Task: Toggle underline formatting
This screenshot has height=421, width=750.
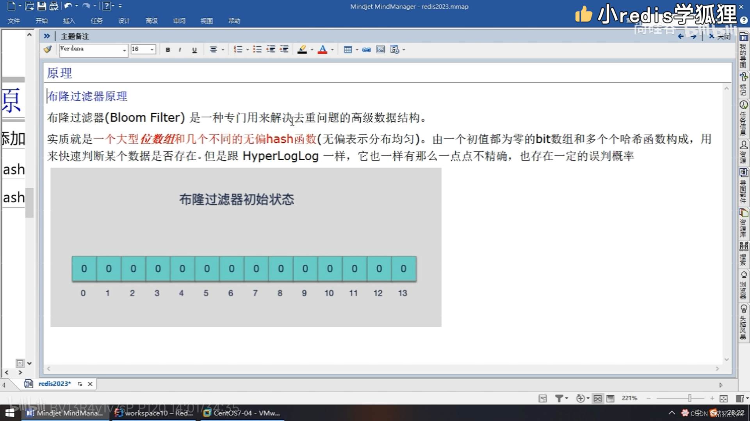Action: pyautogui.click(x=194, y=50)
